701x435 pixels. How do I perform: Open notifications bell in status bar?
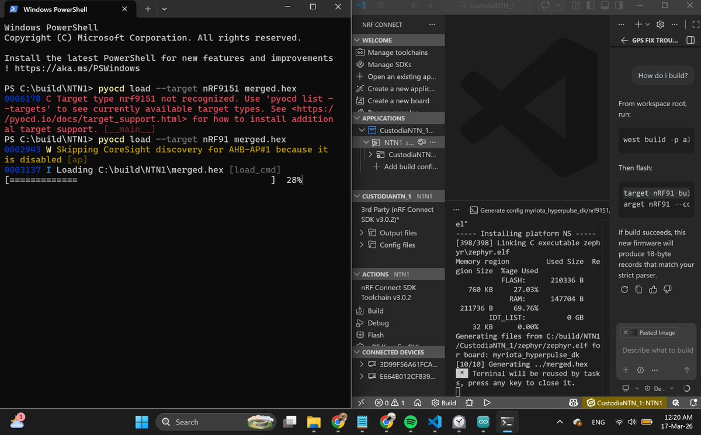click(693, 402)
